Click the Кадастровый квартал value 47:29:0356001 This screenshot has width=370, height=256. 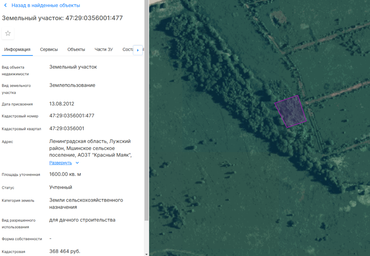click(x=67, y=129)
